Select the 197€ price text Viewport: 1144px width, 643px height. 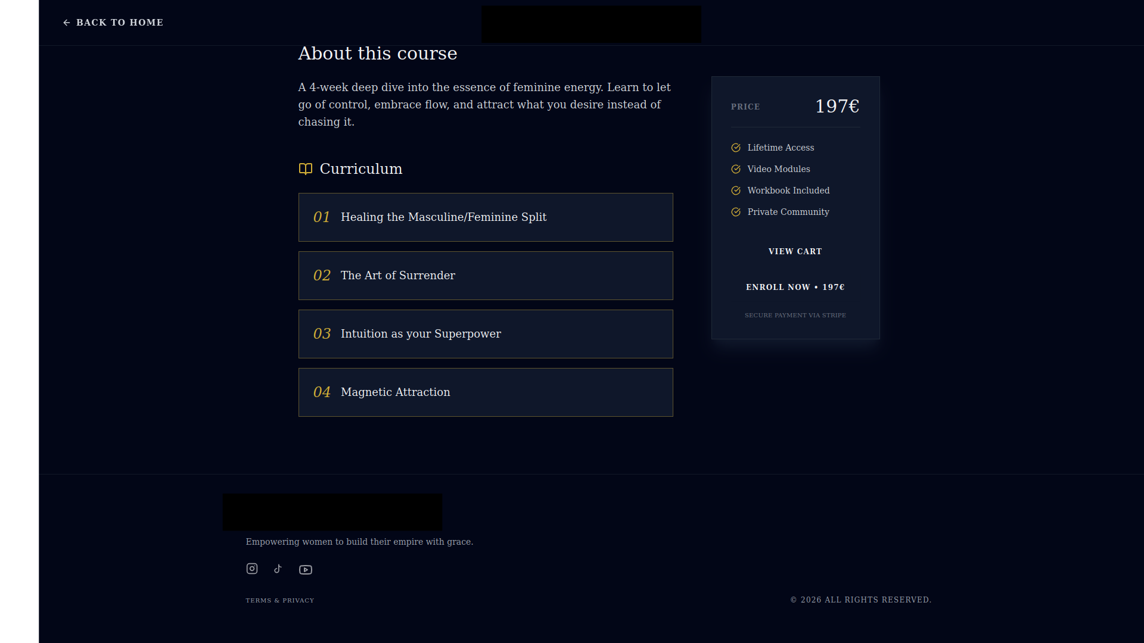tap(837, 107)
